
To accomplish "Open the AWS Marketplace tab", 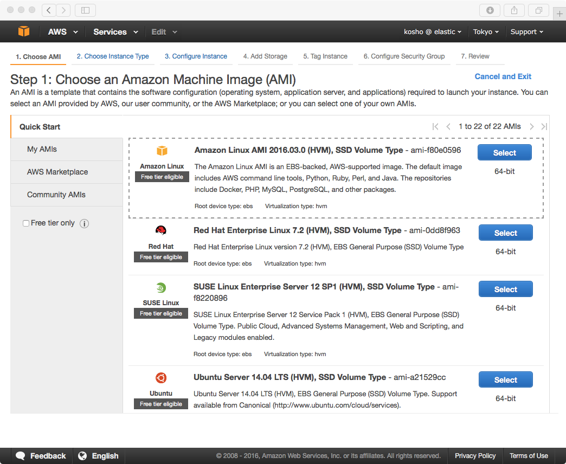I will 57,172.
